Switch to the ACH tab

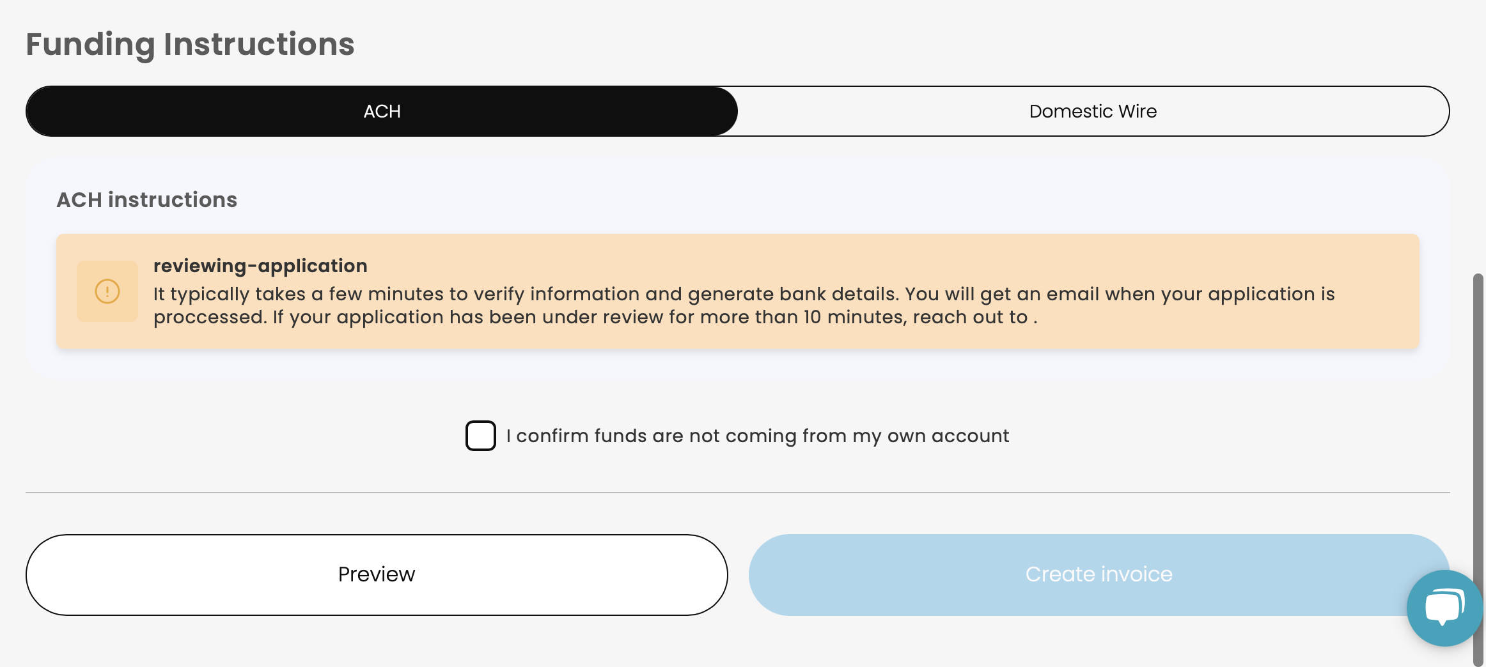(382, 111)
